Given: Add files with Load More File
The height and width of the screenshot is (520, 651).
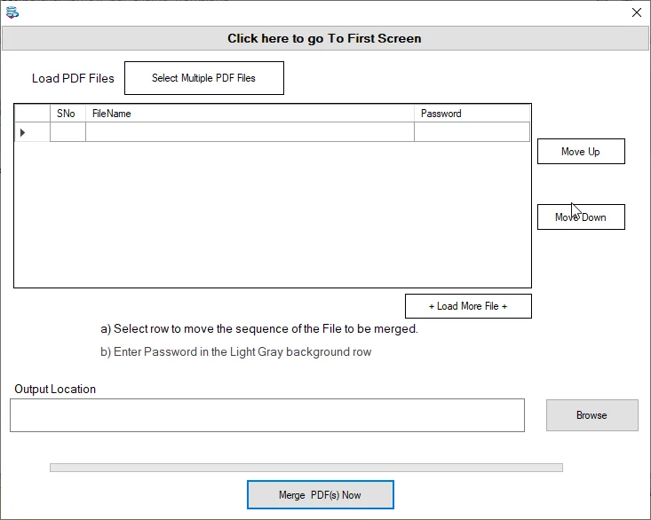Looking at the screenshot, I should (468, 306).
